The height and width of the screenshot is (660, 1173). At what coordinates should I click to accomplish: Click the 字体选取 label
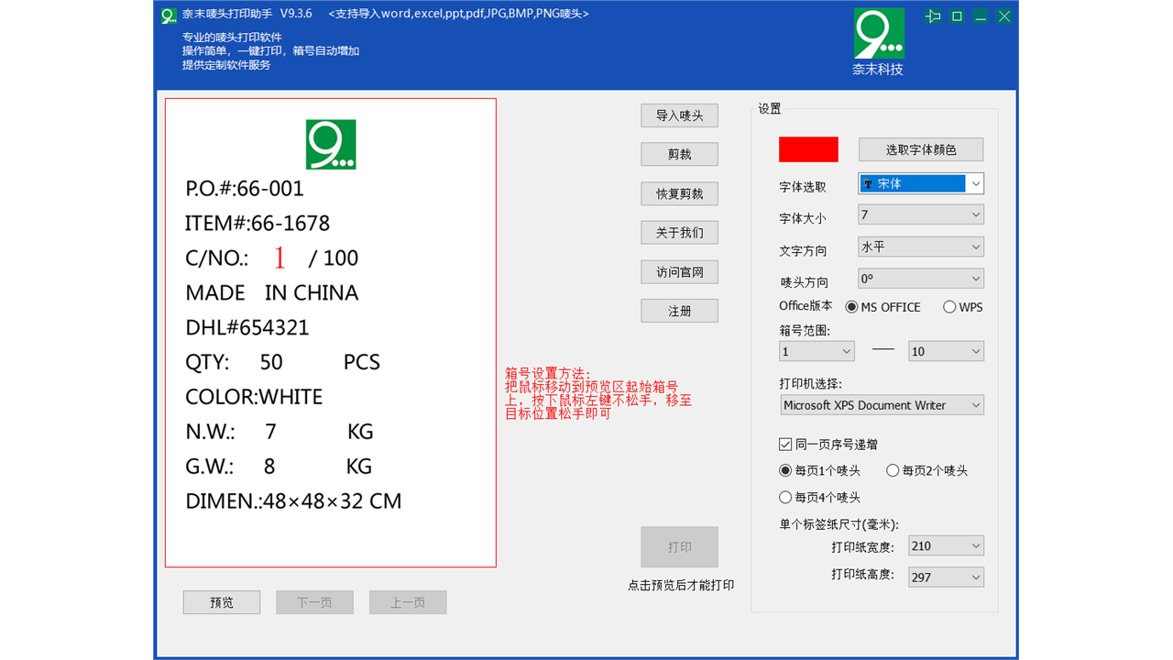point(803,186)
